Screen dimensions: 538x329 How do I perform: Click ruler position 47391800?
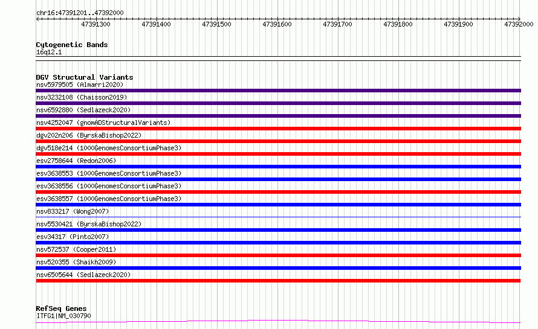(398, 24)
